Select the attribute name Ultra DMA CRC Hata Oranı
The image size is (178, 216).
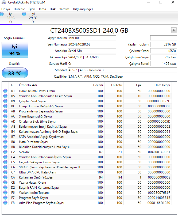pos(37,172)
